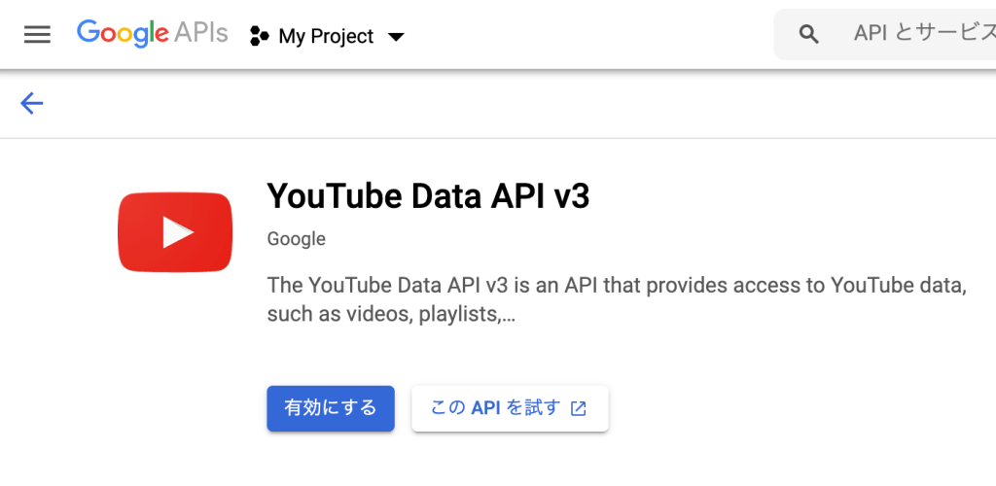Open the My Project selector by its name
The image size is (996, 486).
point(326,36)
